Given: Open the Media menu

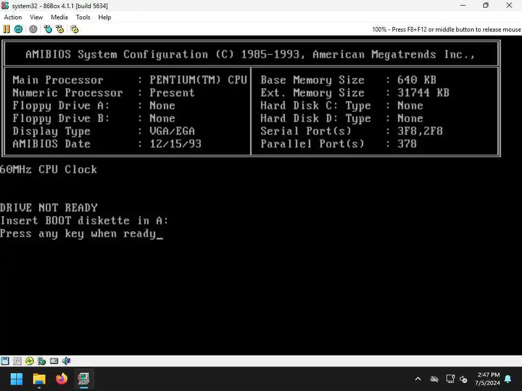Looking at the screenshot, I should tap(59, 17).
